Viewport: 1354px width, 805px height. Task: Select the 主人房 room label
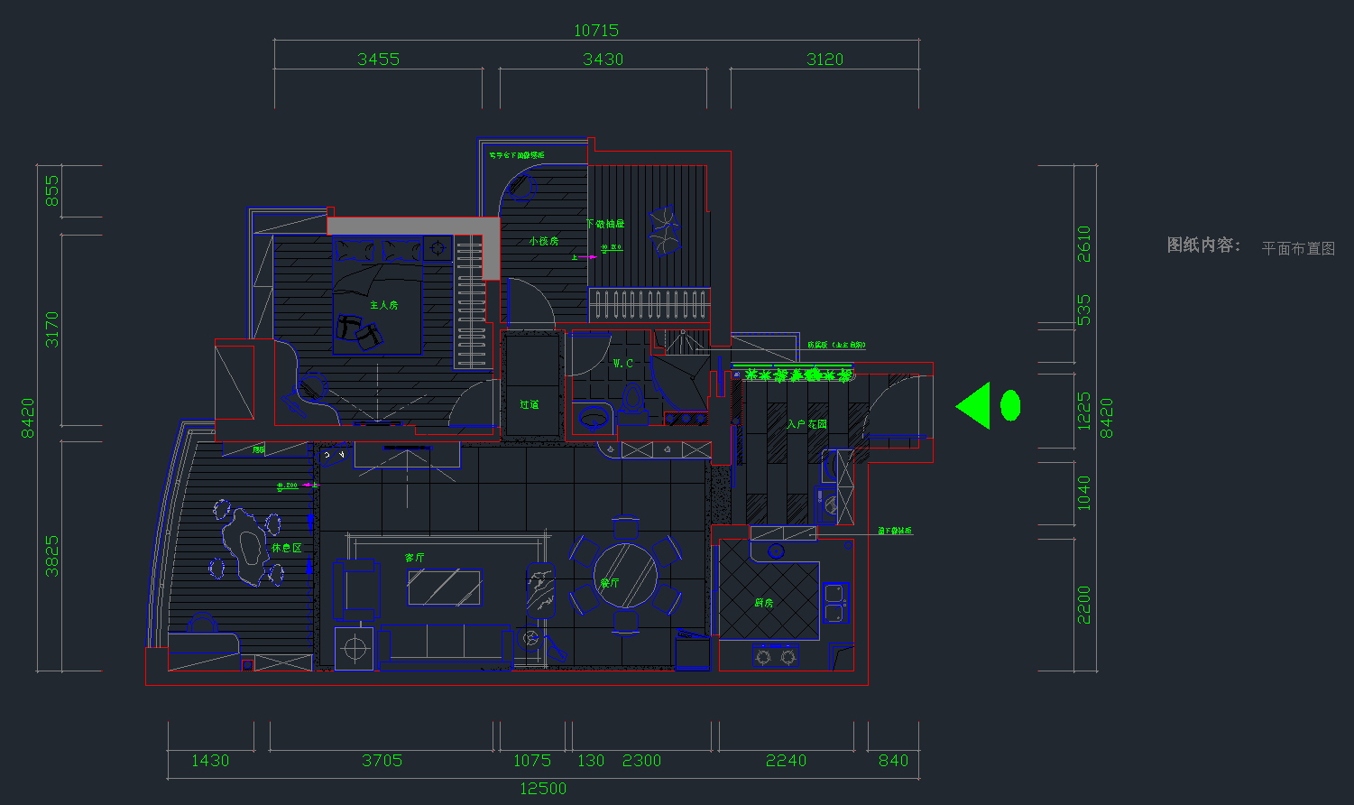[383, 305]
